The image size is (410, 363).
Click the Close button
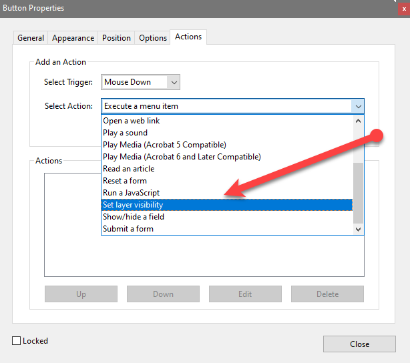tap(359, 344)
